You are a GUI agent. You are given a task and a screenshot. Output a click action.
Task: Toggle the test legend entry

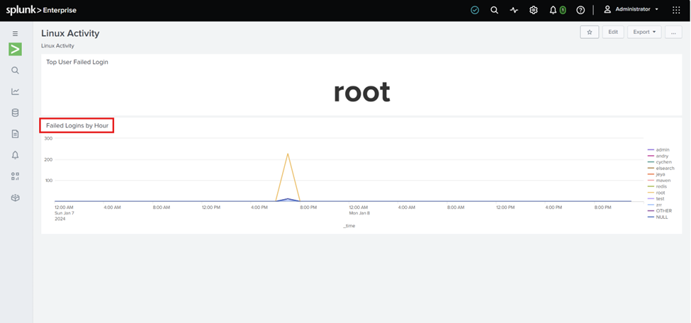(656, 199)
